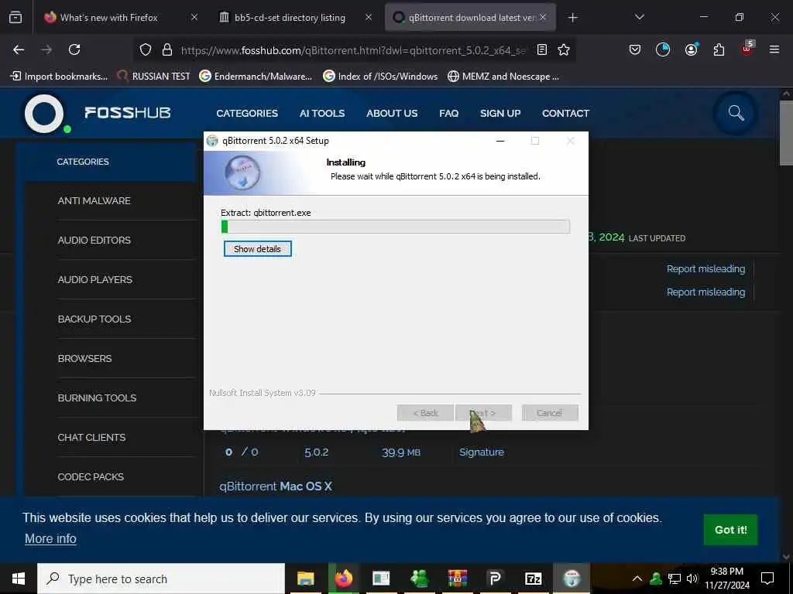Go back with the browser back arrow
This screenshot has height=594, width=793.
coord(19,49)
